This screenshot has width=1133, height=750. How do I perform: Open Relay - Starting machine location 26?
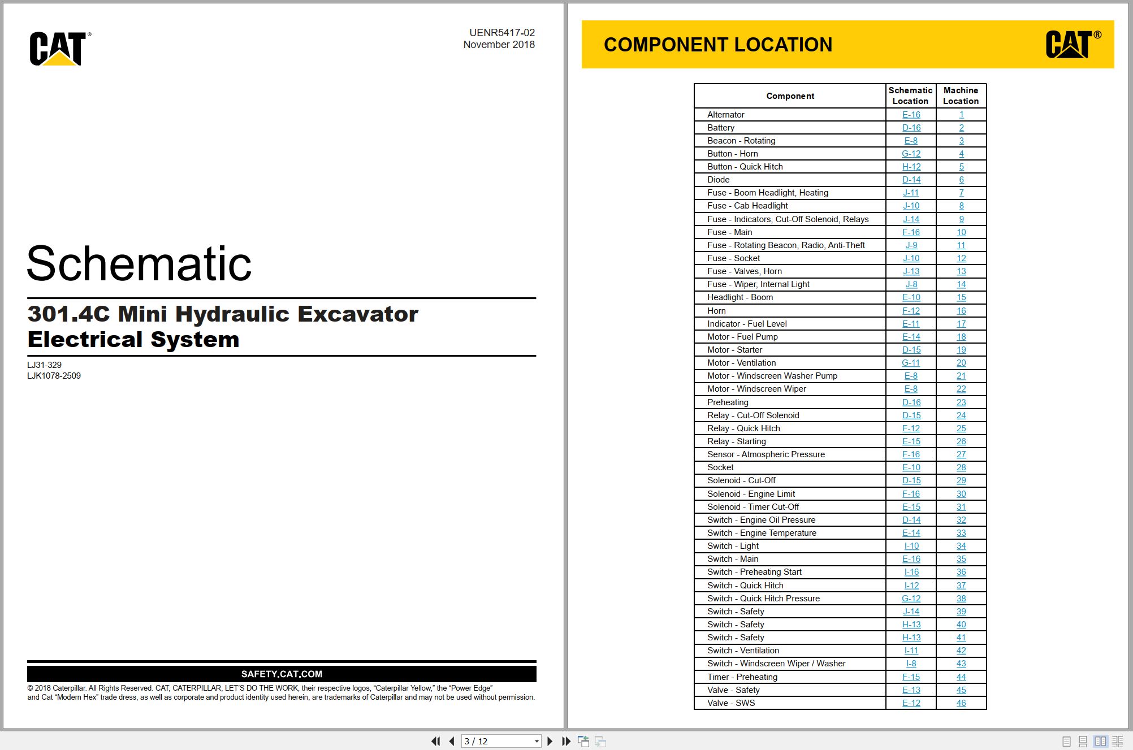coord(961,441)
